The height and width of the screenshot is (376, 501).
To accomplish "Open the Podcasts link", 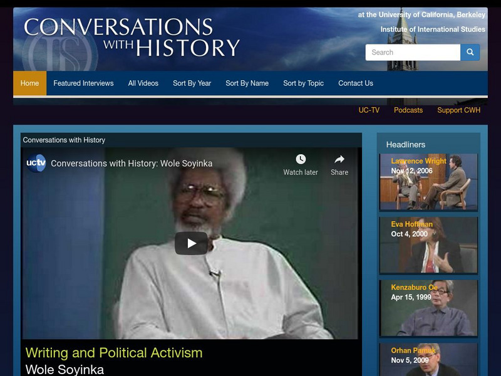I will pos(408,110).
